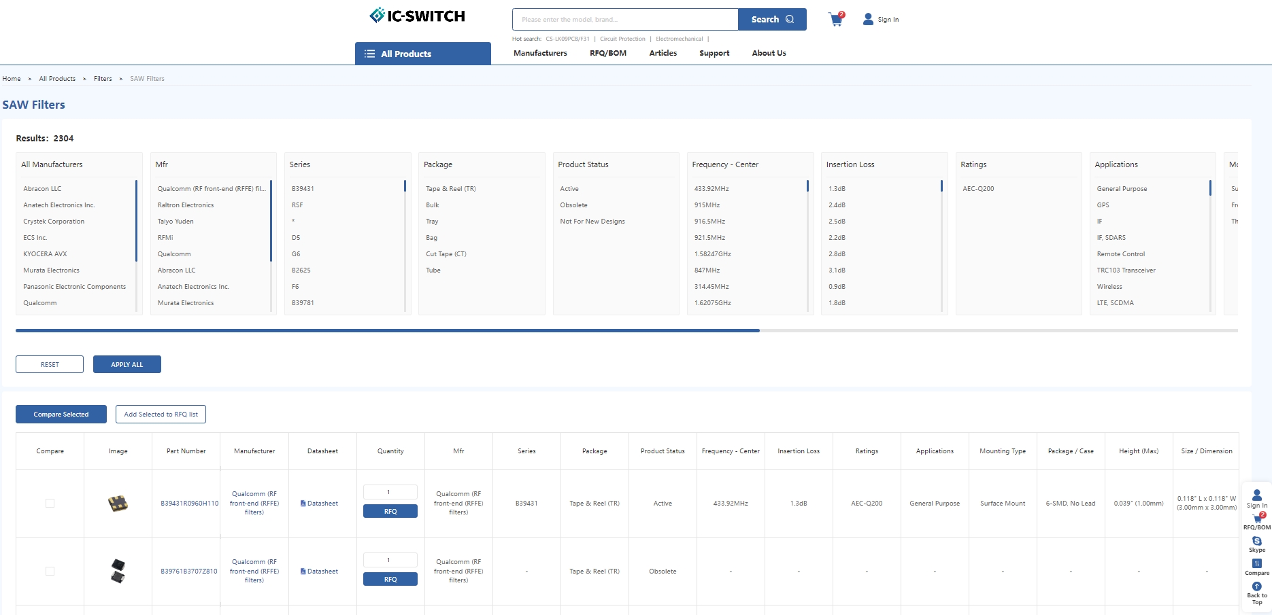Select 915MHz center frequency filter
1272x615 pixels.
[x=707, y=205]
